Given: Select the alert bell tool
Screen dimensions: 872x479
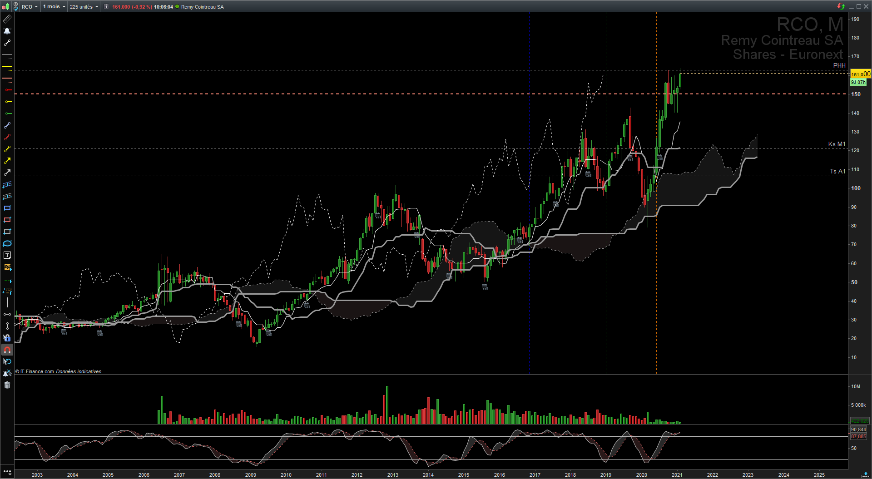Looking at the screenshot, I should point(7,31).
